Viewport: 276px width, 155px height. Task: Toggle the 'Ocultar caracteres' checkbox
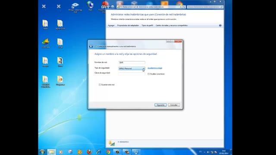click(x=148, y=74)
